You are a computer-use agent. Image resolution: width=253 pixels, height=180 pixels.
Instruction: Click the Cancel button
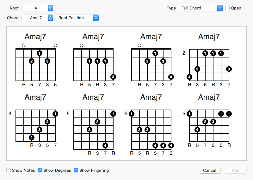(210, 170)
